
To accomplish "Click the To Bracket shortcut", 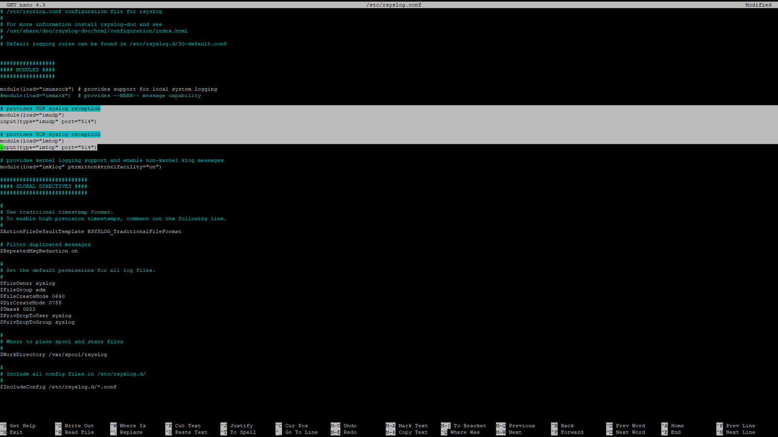I will point(468,425).
